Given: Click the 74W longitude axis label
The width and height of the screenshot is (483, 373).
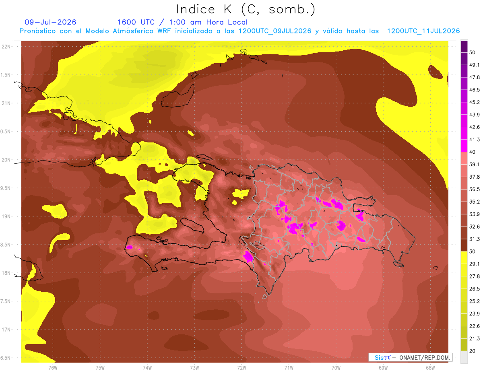Looking at the screenshot, I should click(x=147, y=367).
